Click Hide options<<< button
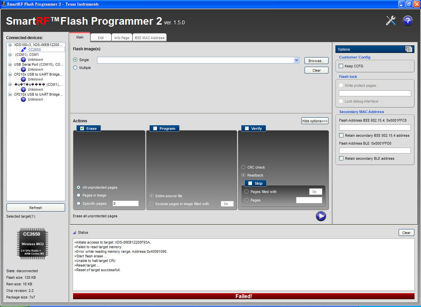Image resolution: width=421 pixels, height=307 pixels. 315,121
